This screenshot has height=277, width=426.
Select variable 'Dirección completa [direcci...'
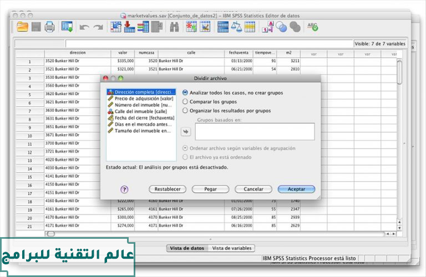pyautogui.click(x=141, y=92)
